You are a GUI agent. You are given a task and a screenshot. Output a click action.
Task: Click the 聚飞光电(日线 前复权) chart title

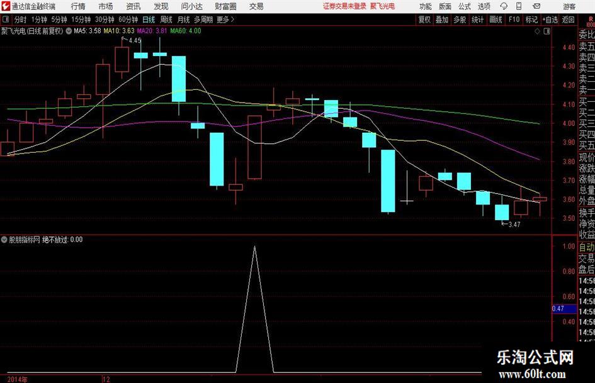pyautogui.click(x=32, y=31)
